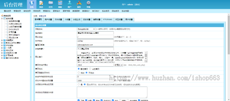Click folder icon of 数据表与系统模型
The width and height of the screenshot is (230, 101).
coord(4,43)
